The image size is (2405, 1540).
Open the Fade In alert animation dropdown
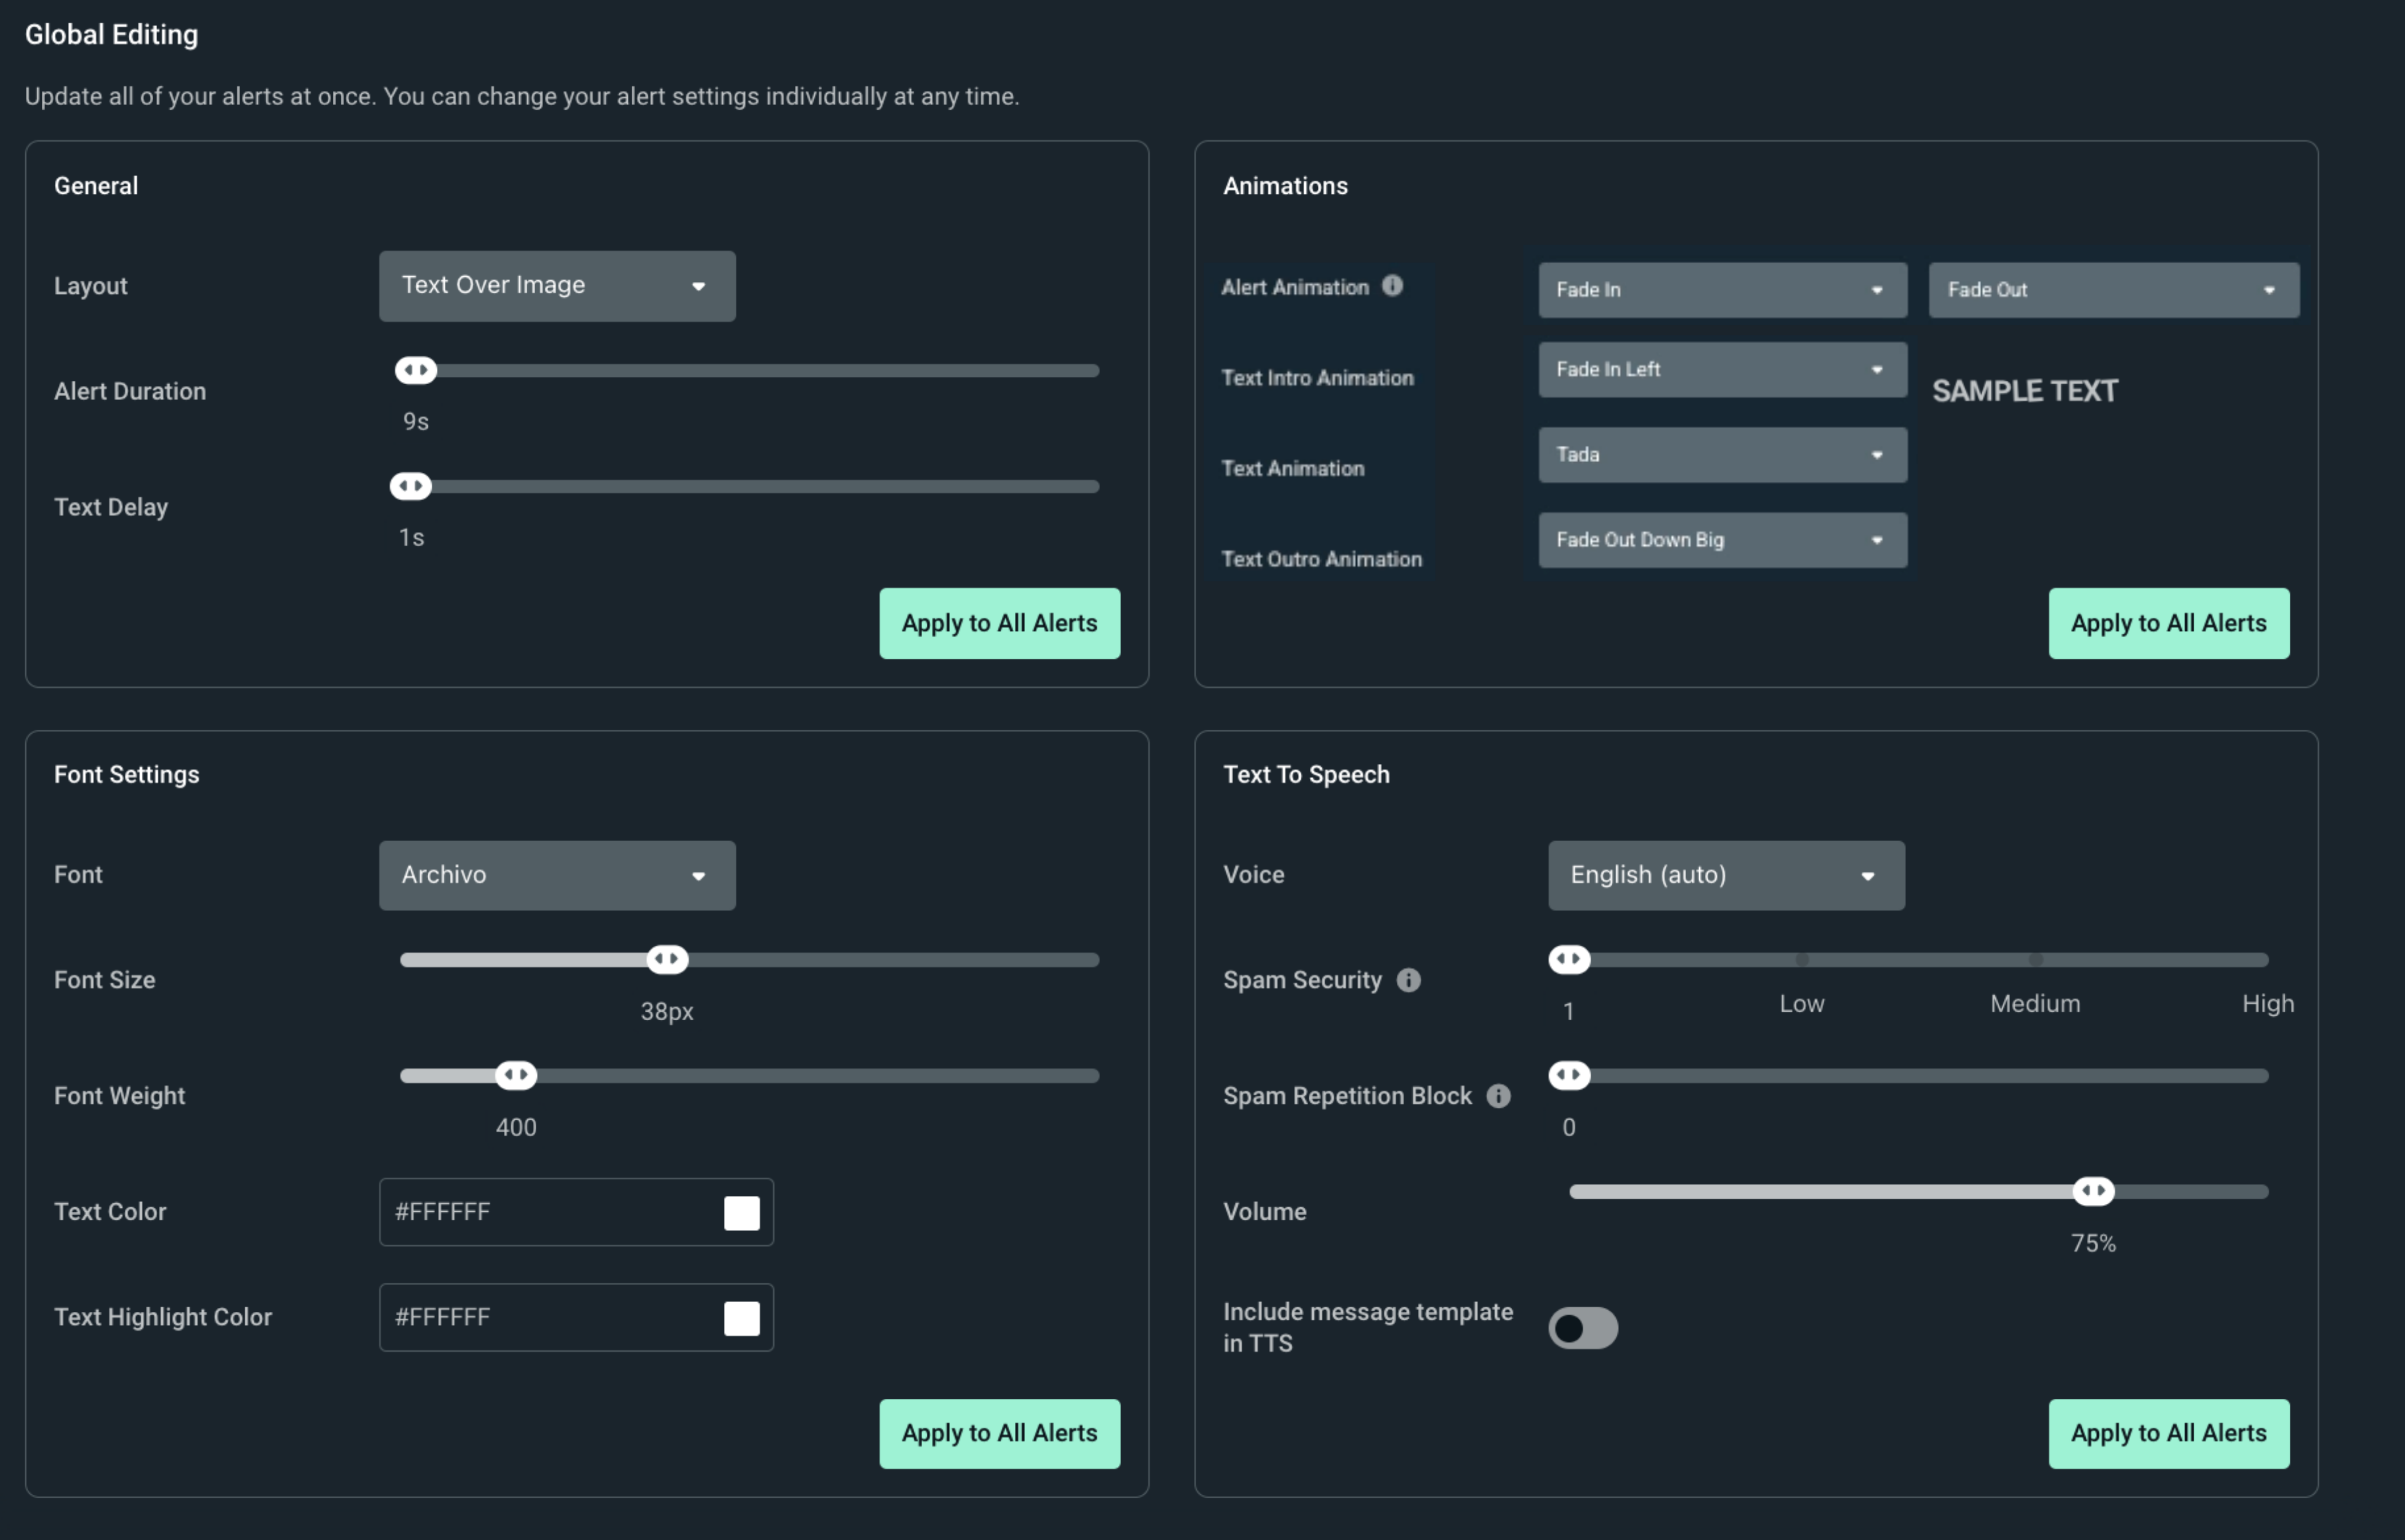click(x=1722, y=290)
